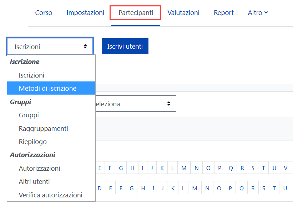Open the Altro dropdown chevron

tap(266, 12)
